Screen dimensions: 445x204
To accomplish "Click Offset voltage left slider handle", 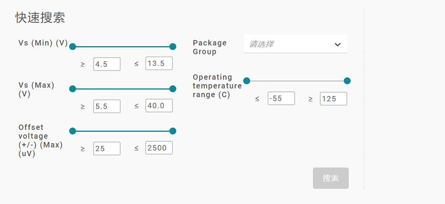I will [x=73, y=131].
